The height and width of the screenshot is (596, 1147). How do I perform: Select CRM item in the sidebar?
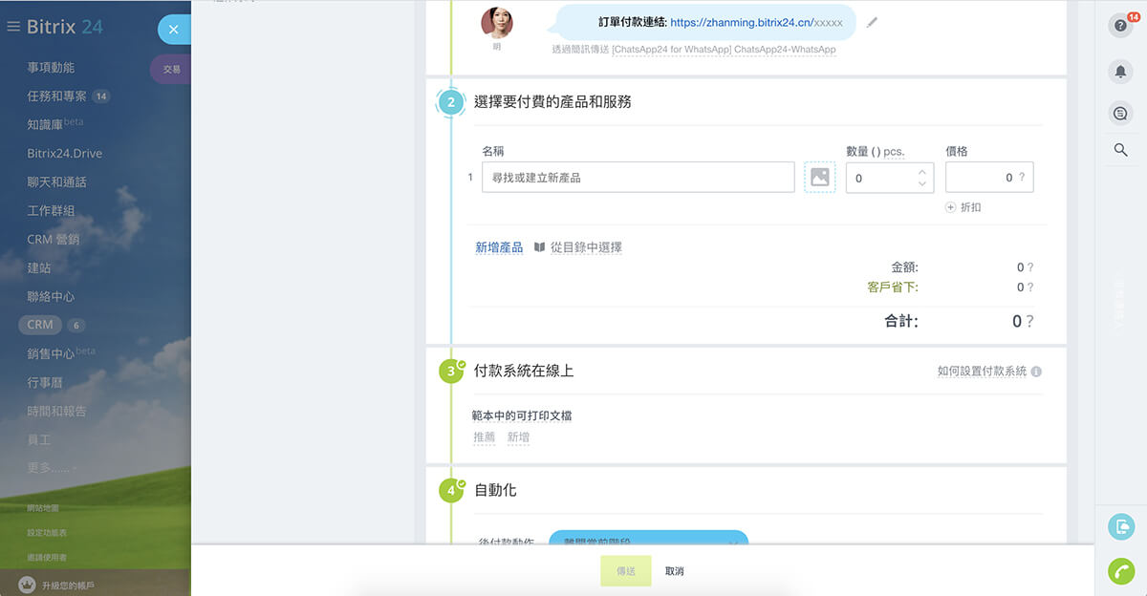click(40, 325)
